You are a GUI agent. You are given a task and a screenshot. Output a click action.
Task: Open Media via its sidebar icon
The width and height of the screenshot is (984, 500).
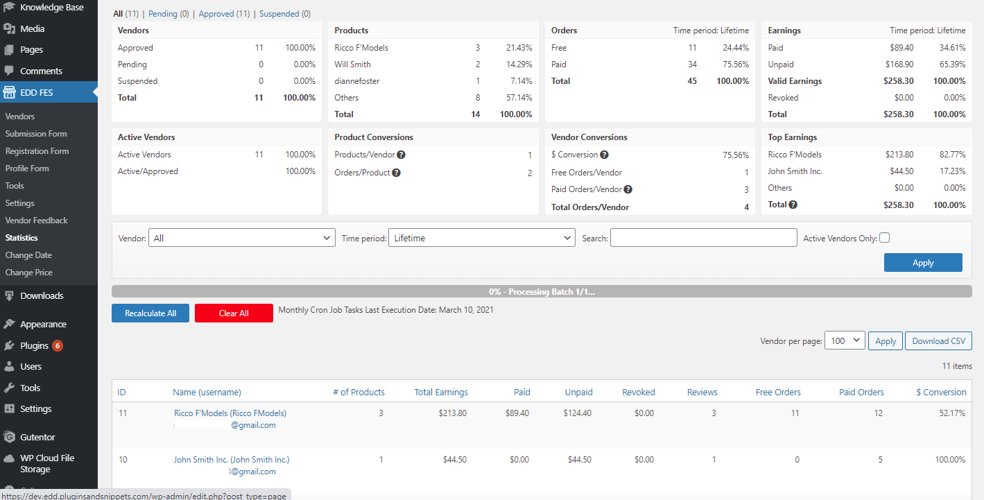click(9, 28)
